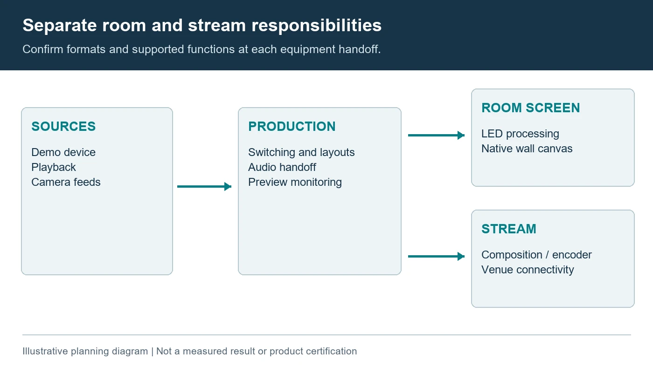
Task: Click the 'Camera feeds' line
Action: pos(66,182)
